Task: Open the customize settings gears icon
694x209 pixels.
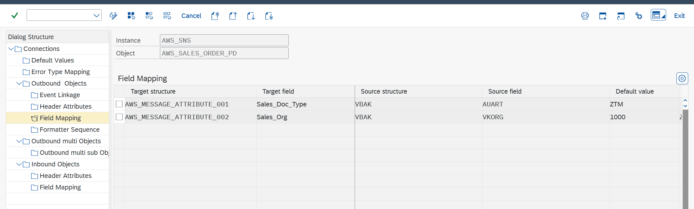Action: (639, 16)
